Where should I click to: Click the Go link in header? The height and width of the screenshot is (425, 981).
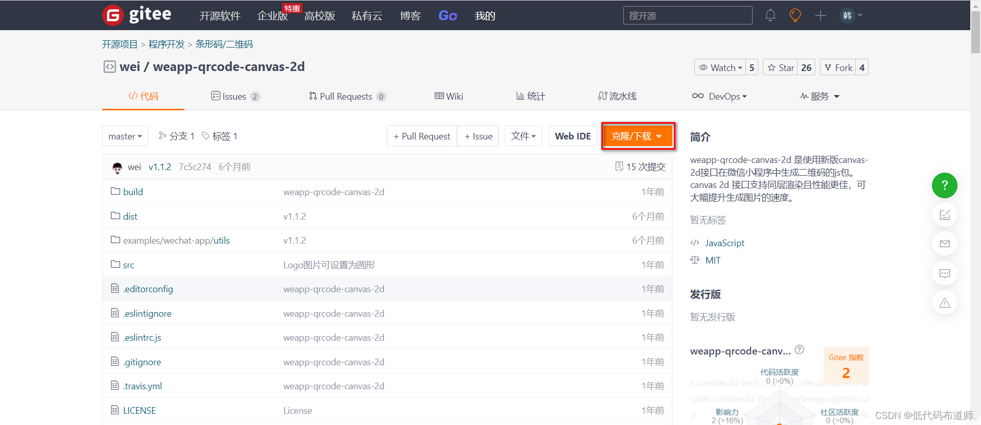coord(448,16)
